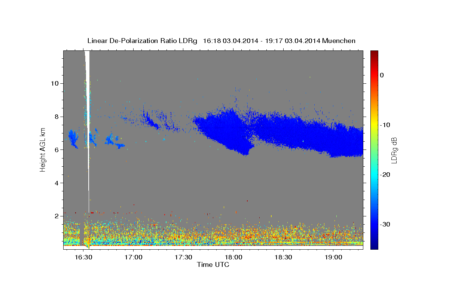The image size is (449, 299).
Task: Click the height tick label 4
Action: [58, 183]
